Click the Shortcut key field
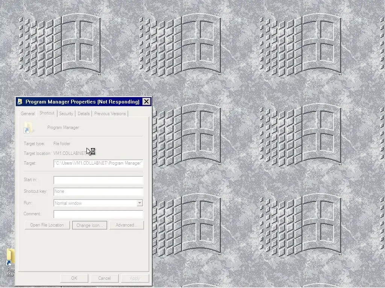385x288 pixels. click(x=98, y=192)
